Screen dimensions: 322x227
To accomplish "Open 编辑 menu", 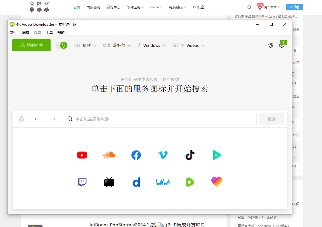I will [25, 32].
